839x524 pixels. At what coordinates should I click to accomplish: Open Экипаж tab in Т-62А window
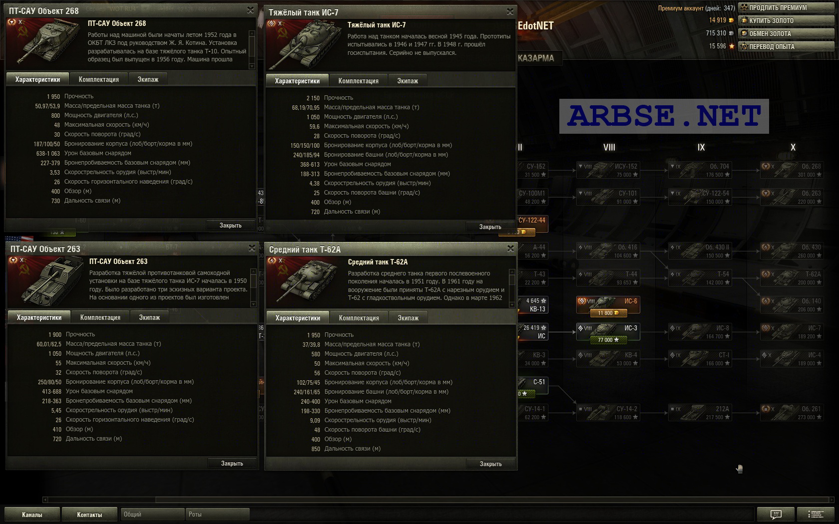click(408, 318)
